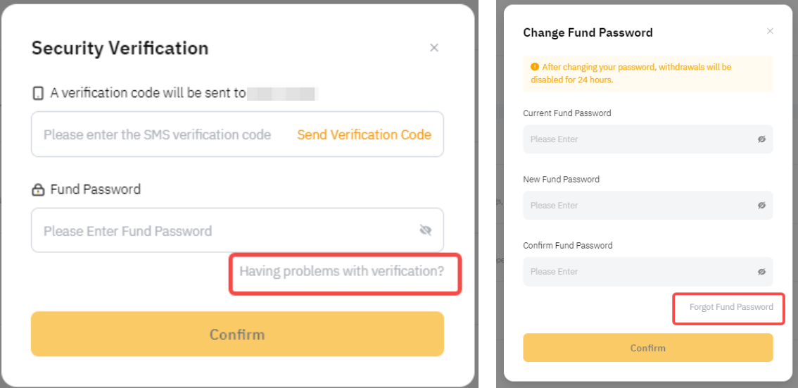Show password in Please Enter Fund Password field
The height and width of the screenshot is (388, 798).
coord(424,230)
